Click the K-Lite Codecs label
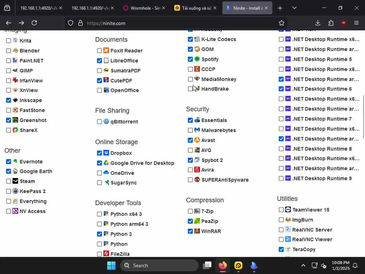The height and width of the screenshot is (274, 365). 219,39
